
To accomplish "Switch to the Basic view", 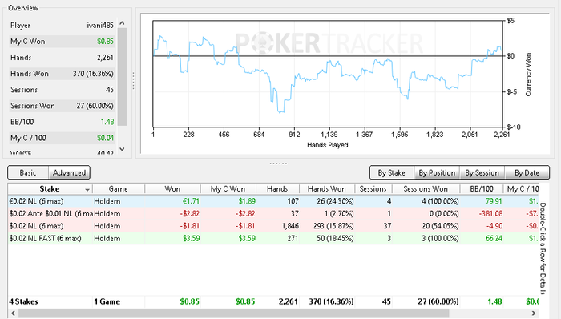I will coord(28,173).
